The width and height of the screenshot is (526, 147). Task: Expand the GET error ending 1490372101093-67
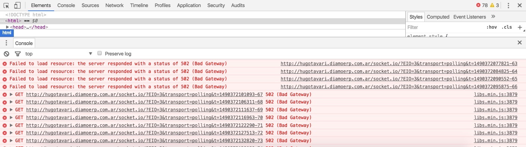11,95
